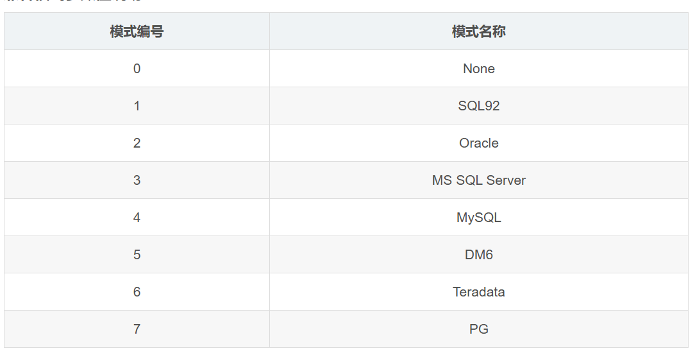Click the MS SQL Server cell
The image size is (695, 360).
tap(479, 180)
